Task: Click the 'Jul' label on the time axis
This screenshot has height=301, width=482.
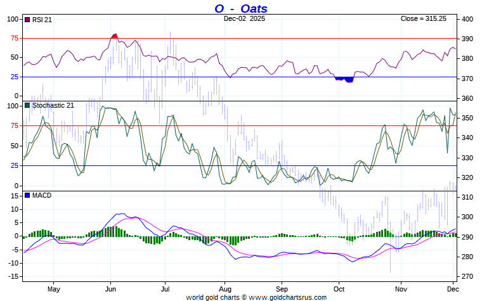Action: click(x=166, y=287)
